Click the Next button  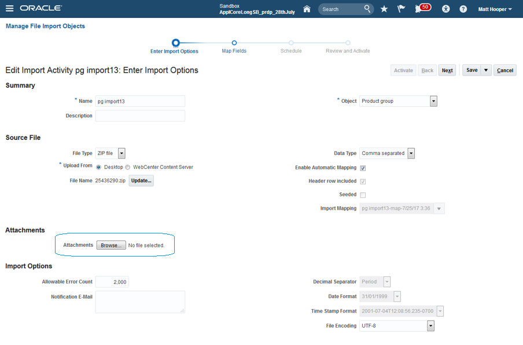tap(447, 71)
